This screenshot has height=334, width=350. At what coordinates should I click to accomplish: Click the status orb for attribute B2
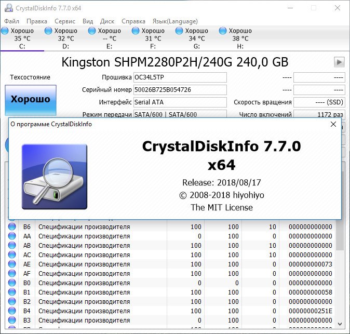pyautogui.click(x=12, y=302)
